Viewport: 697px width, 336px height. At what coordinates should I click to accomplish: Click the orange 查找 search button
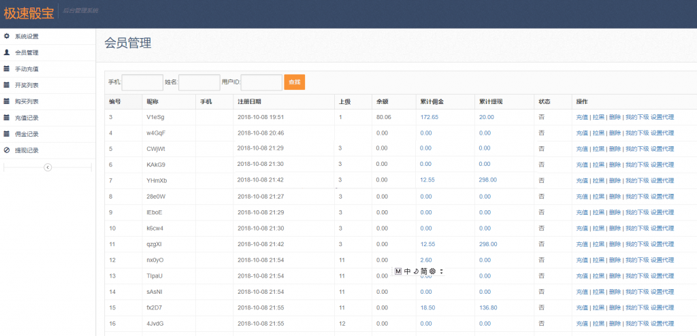(294, 82)
